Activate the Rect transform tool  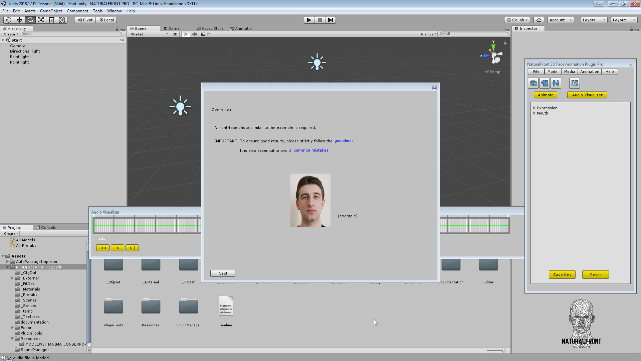click(x=51, y=20)
